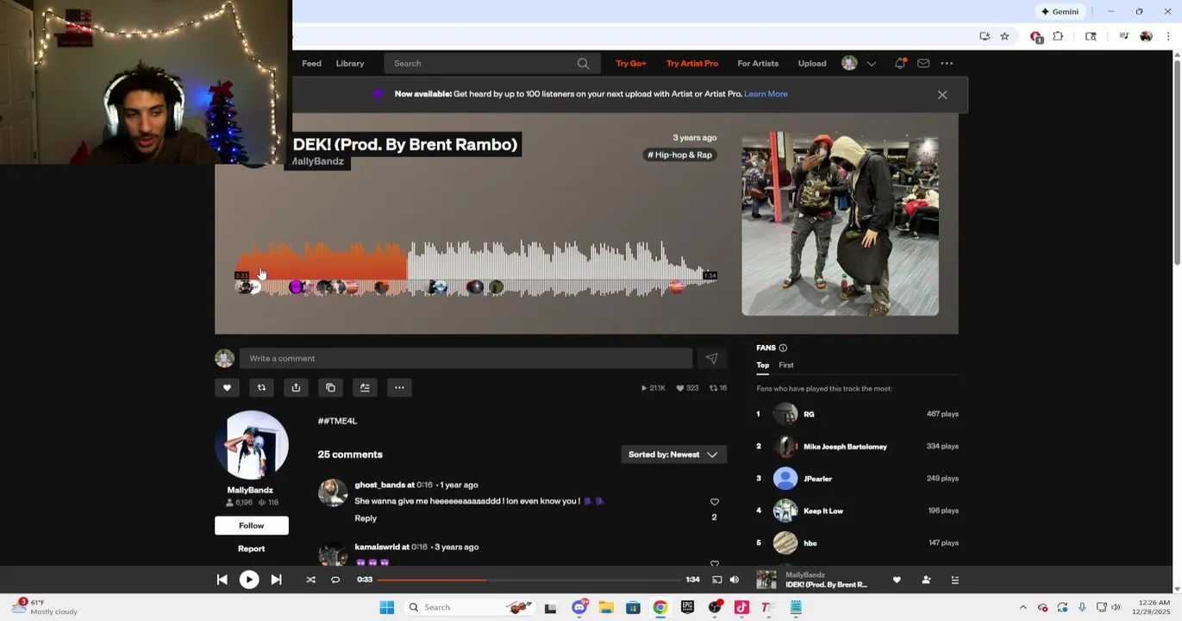Seek within the track waveform
Viewport: 1182px width, 621px height.
point(476,269)
